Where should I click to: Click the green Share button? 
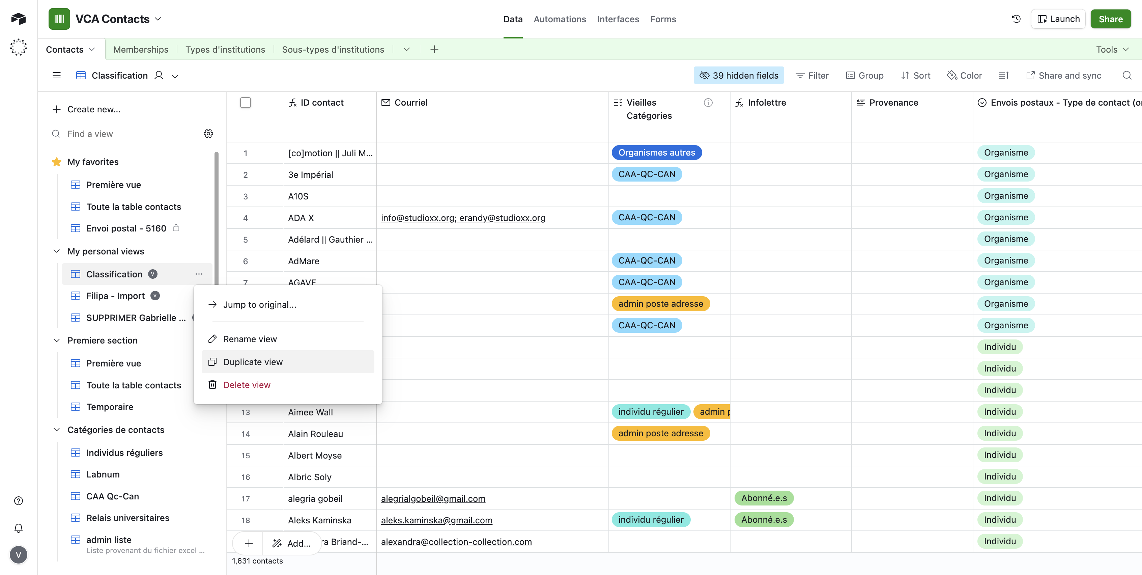pos(1110,19)
